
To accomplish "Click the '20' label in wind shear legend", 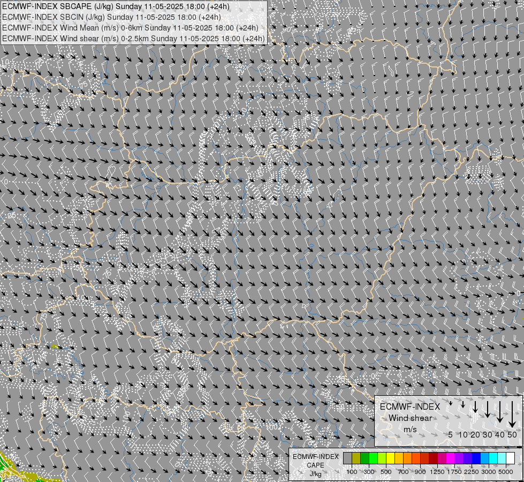I will [x=475, y=434].
